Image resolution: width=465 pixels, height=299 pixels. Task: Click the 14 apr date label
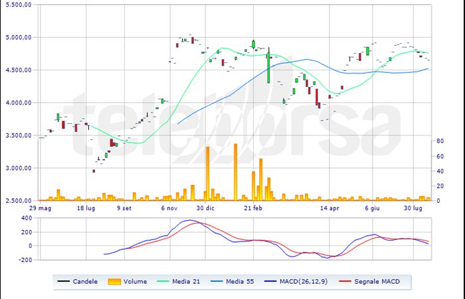pyautogui.click(x=329, y=208)
